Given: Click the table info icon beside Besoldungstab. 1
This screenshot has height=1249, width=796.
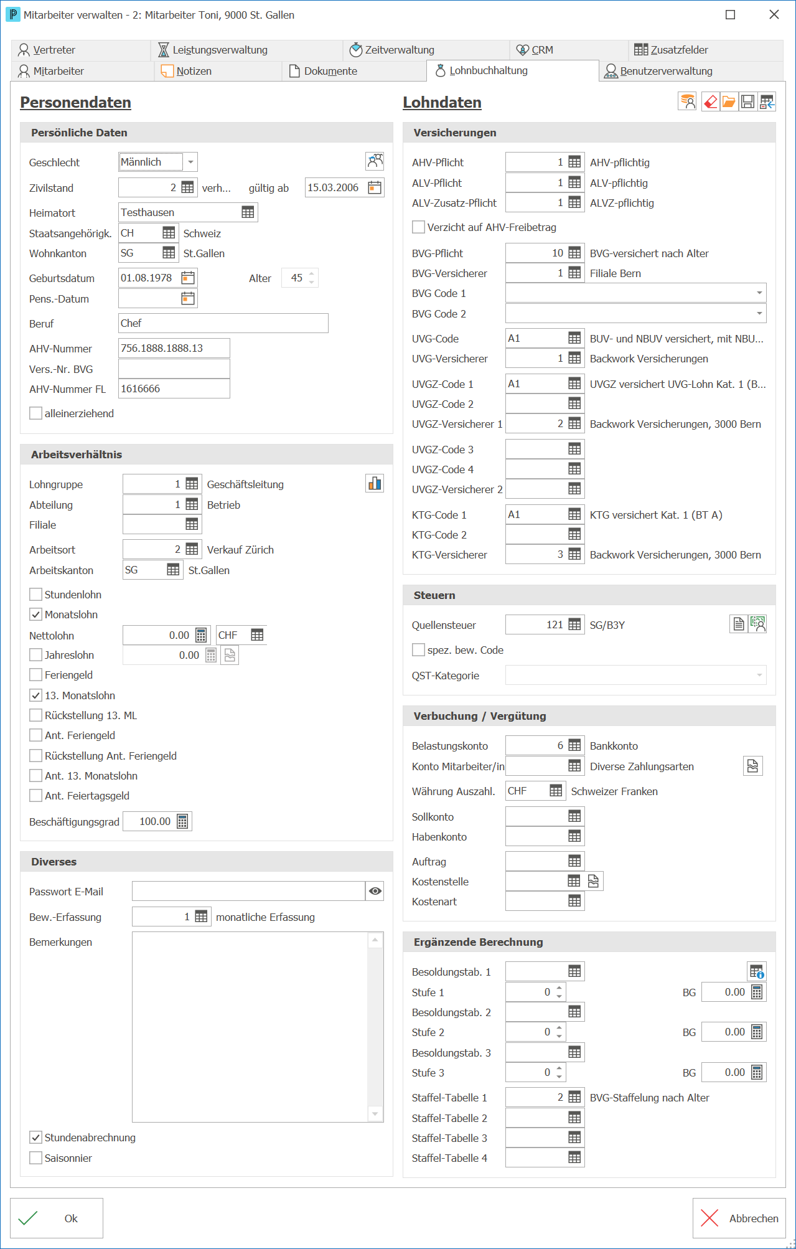Looking at the screenshot, I should tap(757, 971).
